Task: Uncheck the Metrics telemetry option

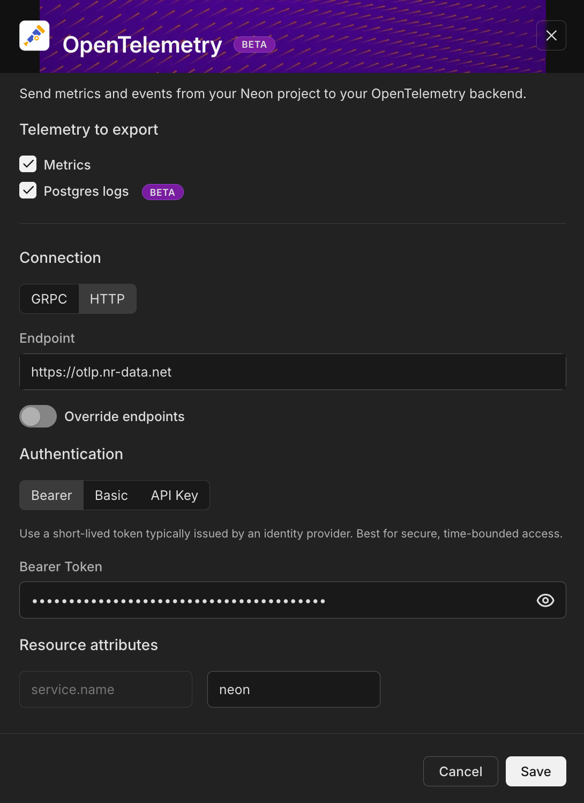Action: pos(28,164)
